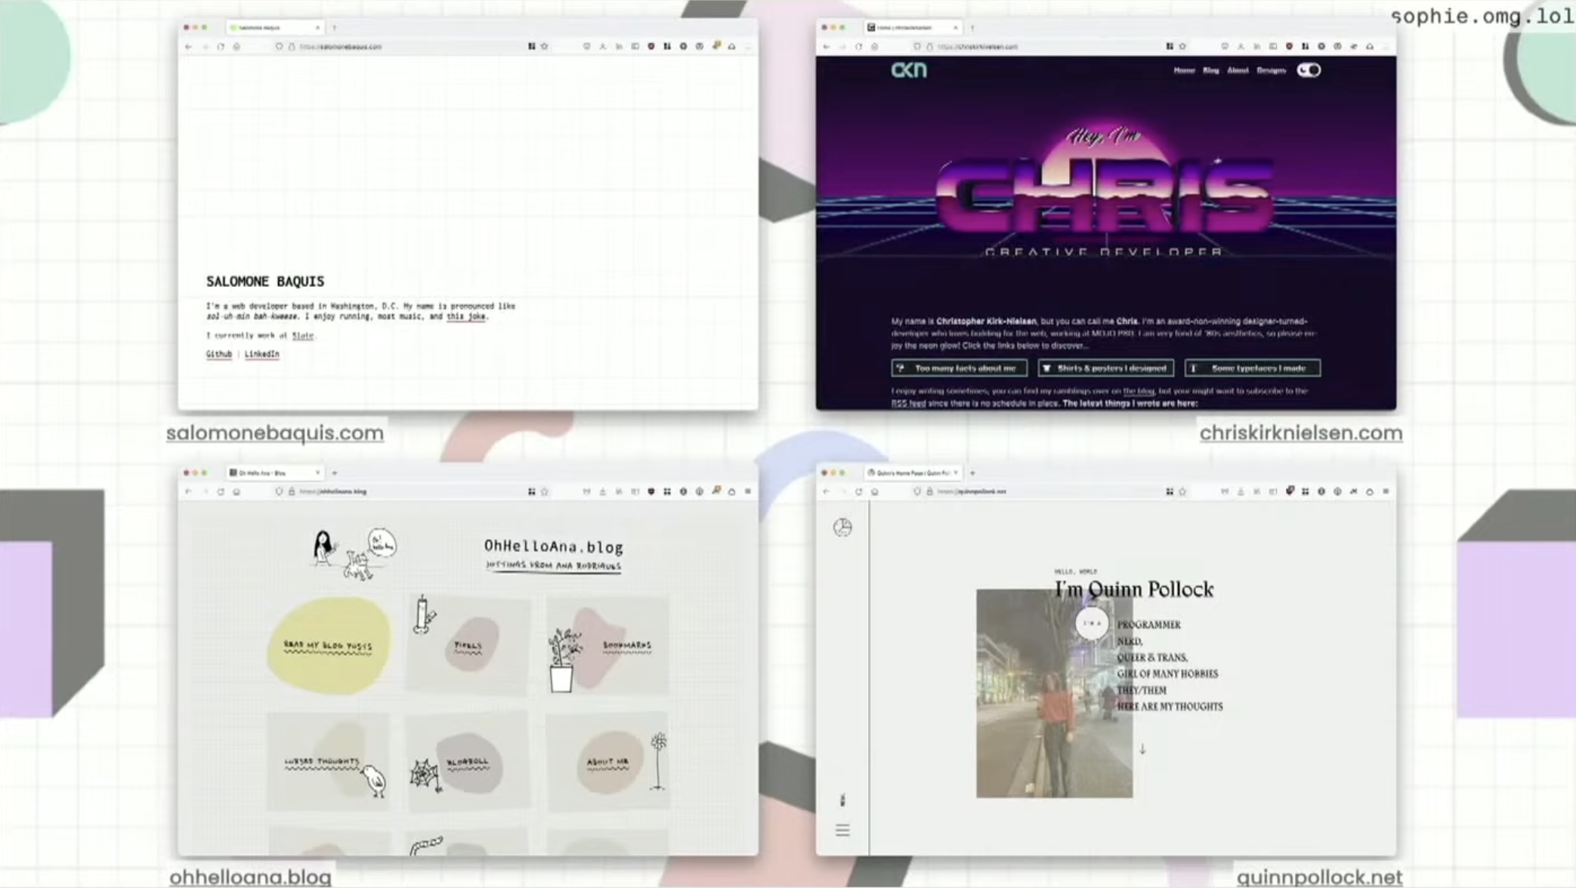The image size is (1576, 888).
Task: Open the Blog nav item on Chris's site
Action: point(1210,70)
